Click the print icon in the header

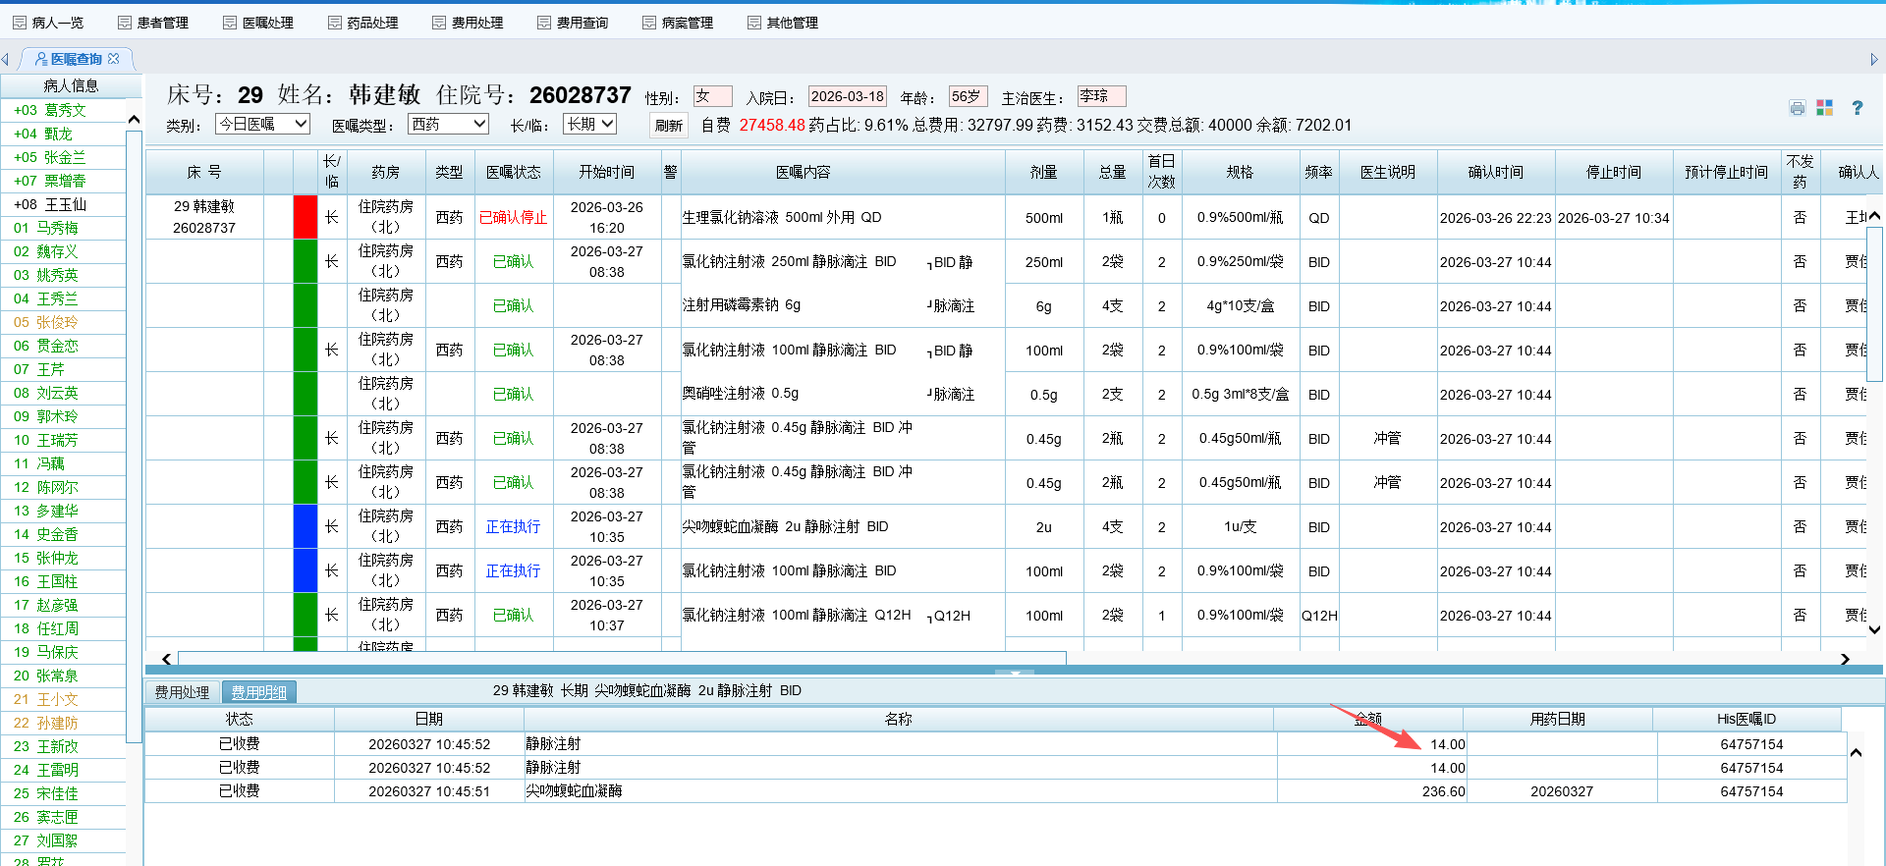[x=1798, y=108]
